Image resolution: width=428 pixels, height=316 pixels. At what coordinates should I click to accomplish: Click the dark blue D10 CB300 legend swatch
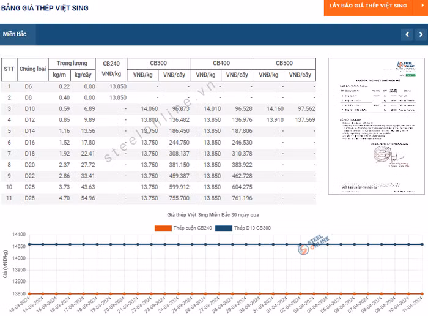point(224,228)
